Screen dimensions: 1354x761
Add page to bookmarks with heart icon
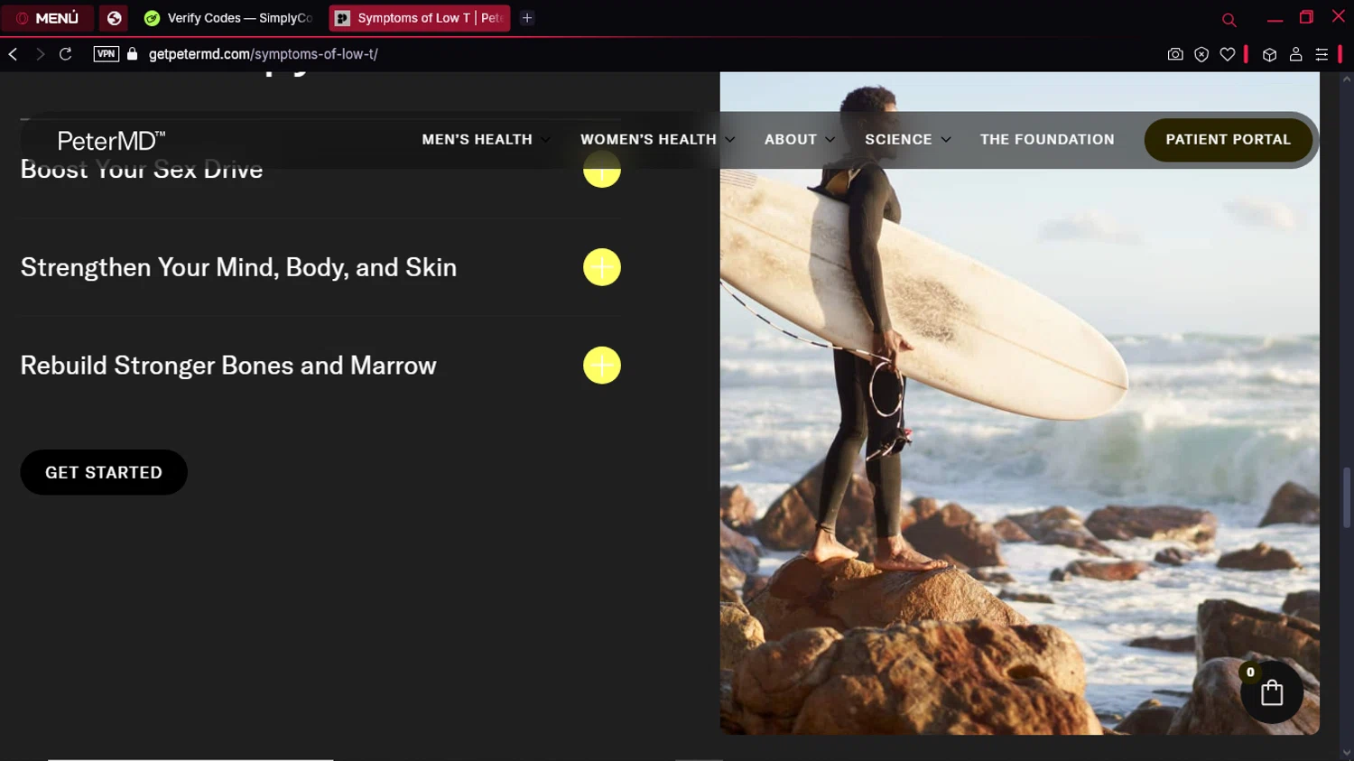(1228, 54)
